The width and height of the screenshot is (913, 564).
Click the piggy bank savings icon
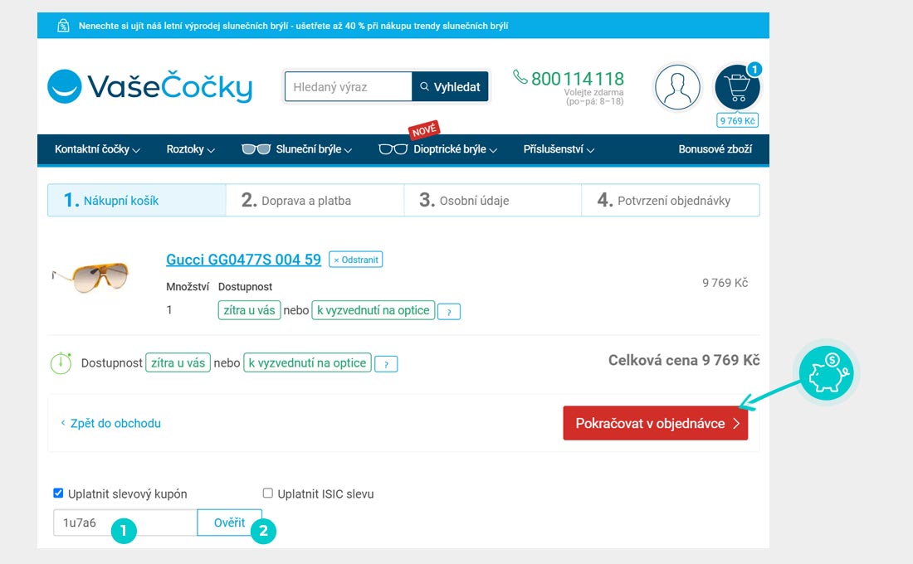pos(826,372)
